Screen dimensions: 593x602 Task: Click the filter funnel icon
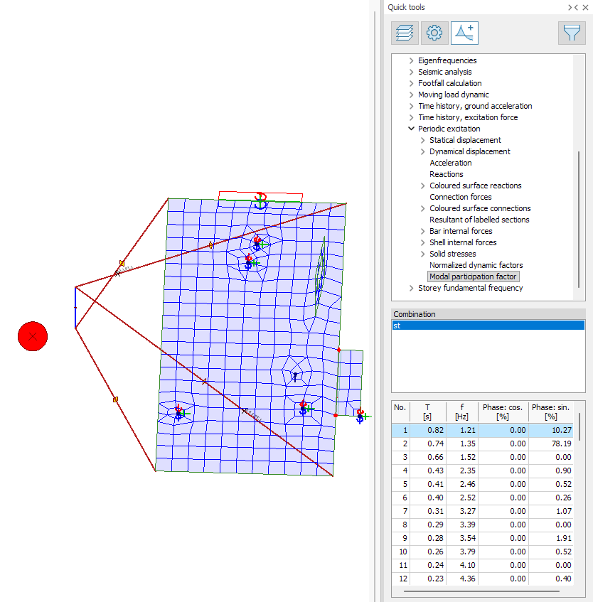tap(572, 33)
